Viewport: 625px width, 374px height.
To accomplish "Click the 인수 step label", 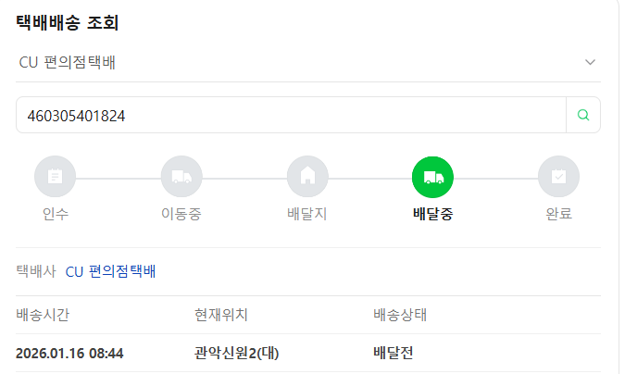I will pos(55,214).
